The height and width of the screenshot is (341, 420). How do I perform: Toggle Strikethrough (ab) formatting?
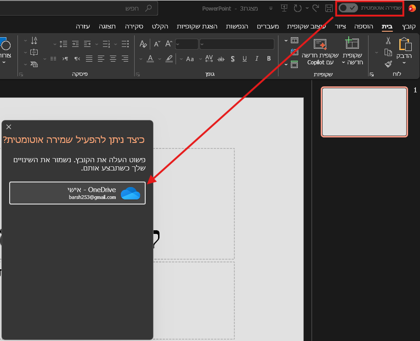click(221, 59)
